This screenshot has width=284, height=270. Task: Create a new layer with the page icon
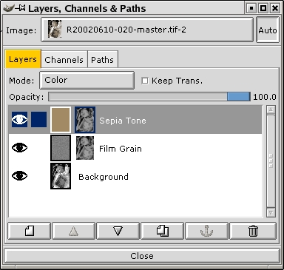pyautogui.click(x=29, y=231)
